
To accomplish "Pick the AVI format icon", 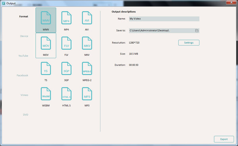I will click(x=87, y=18).
